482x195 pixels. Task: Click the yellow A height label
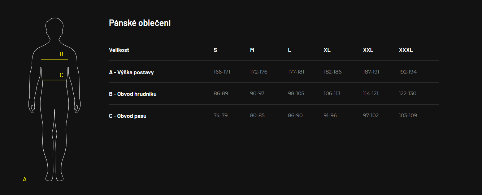pos(25,179)
